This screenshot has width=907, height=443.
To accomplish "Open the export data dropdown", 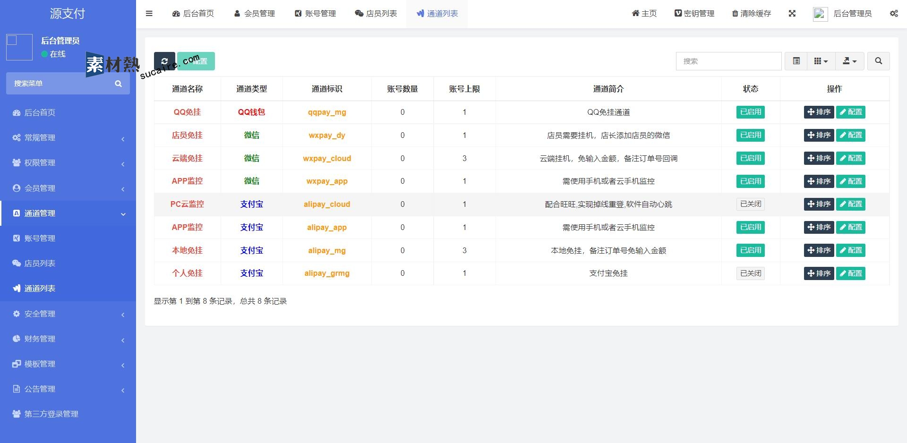I will [x=850, y=61].
